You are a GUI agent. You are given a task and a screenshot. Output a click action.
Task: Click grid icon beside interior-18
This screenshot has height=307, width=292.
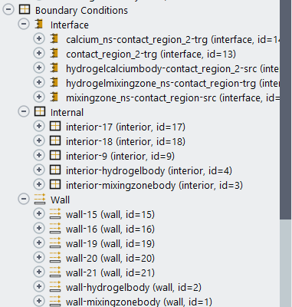point(55,141)
